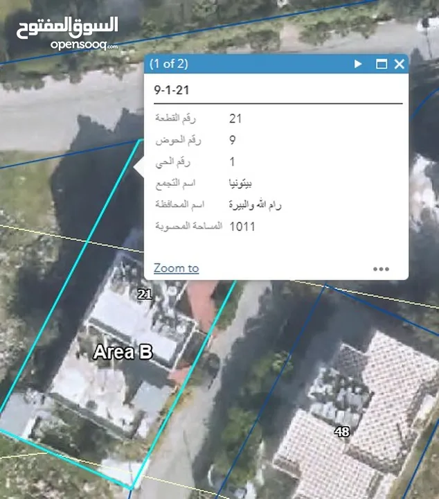Click the Zoom to link
Viewport: 439px width, 499px height.
(x=176, y=268)
